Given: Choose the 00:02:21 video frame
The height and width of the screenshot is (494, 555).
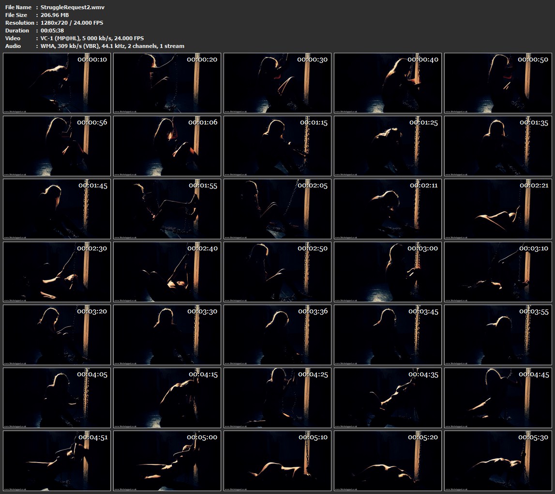Looking at the screenshot, I should coord(498,209).
